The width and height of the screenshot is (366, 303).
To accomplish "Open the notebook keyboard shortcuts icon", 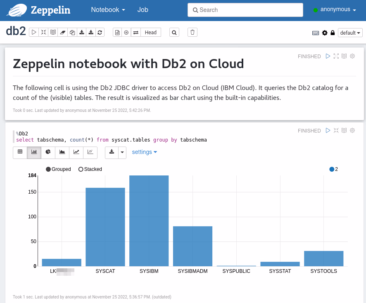I will (x=316, y=33).
